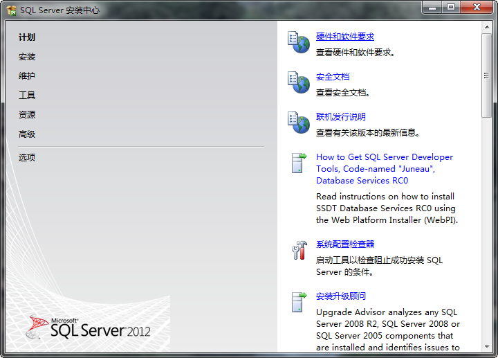Click the description text 查看硬件和软件要求。
498x358 pixels.
tap(355, 53)
